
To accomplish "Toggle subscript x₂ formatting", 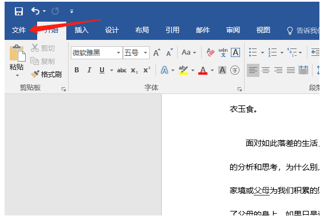I will click(x=134, y=70).
